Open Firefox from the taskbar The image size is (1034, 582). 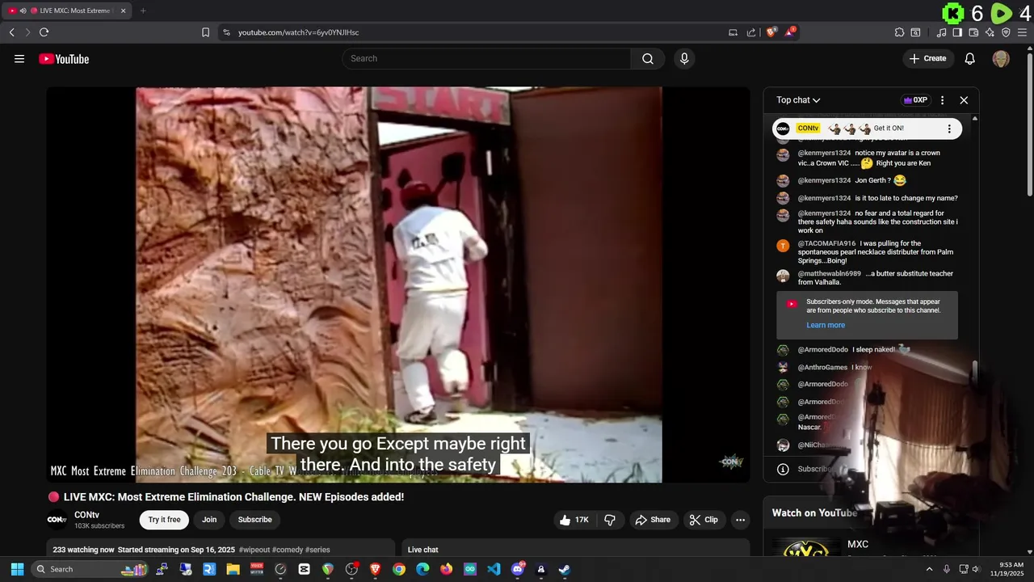pos(447,569)
